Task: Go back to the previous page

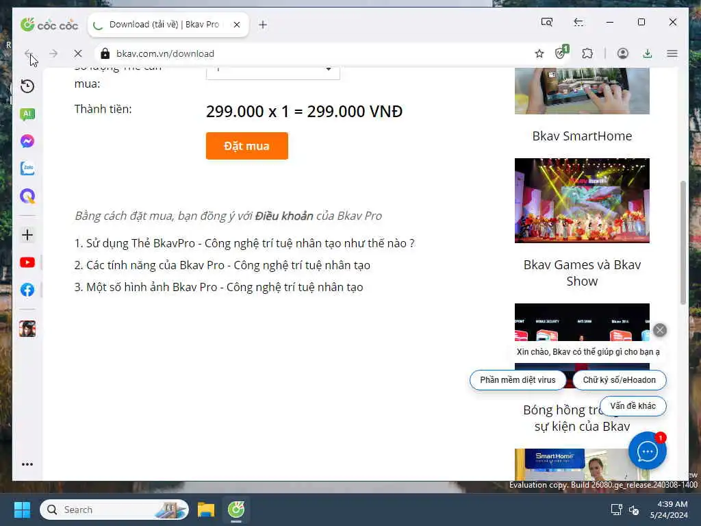Action: pyautogui.click(x=29, y=53)
